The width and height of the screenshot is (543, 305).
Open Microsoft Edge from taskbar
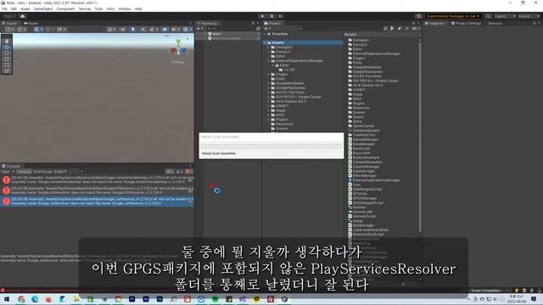pos(35,299)
